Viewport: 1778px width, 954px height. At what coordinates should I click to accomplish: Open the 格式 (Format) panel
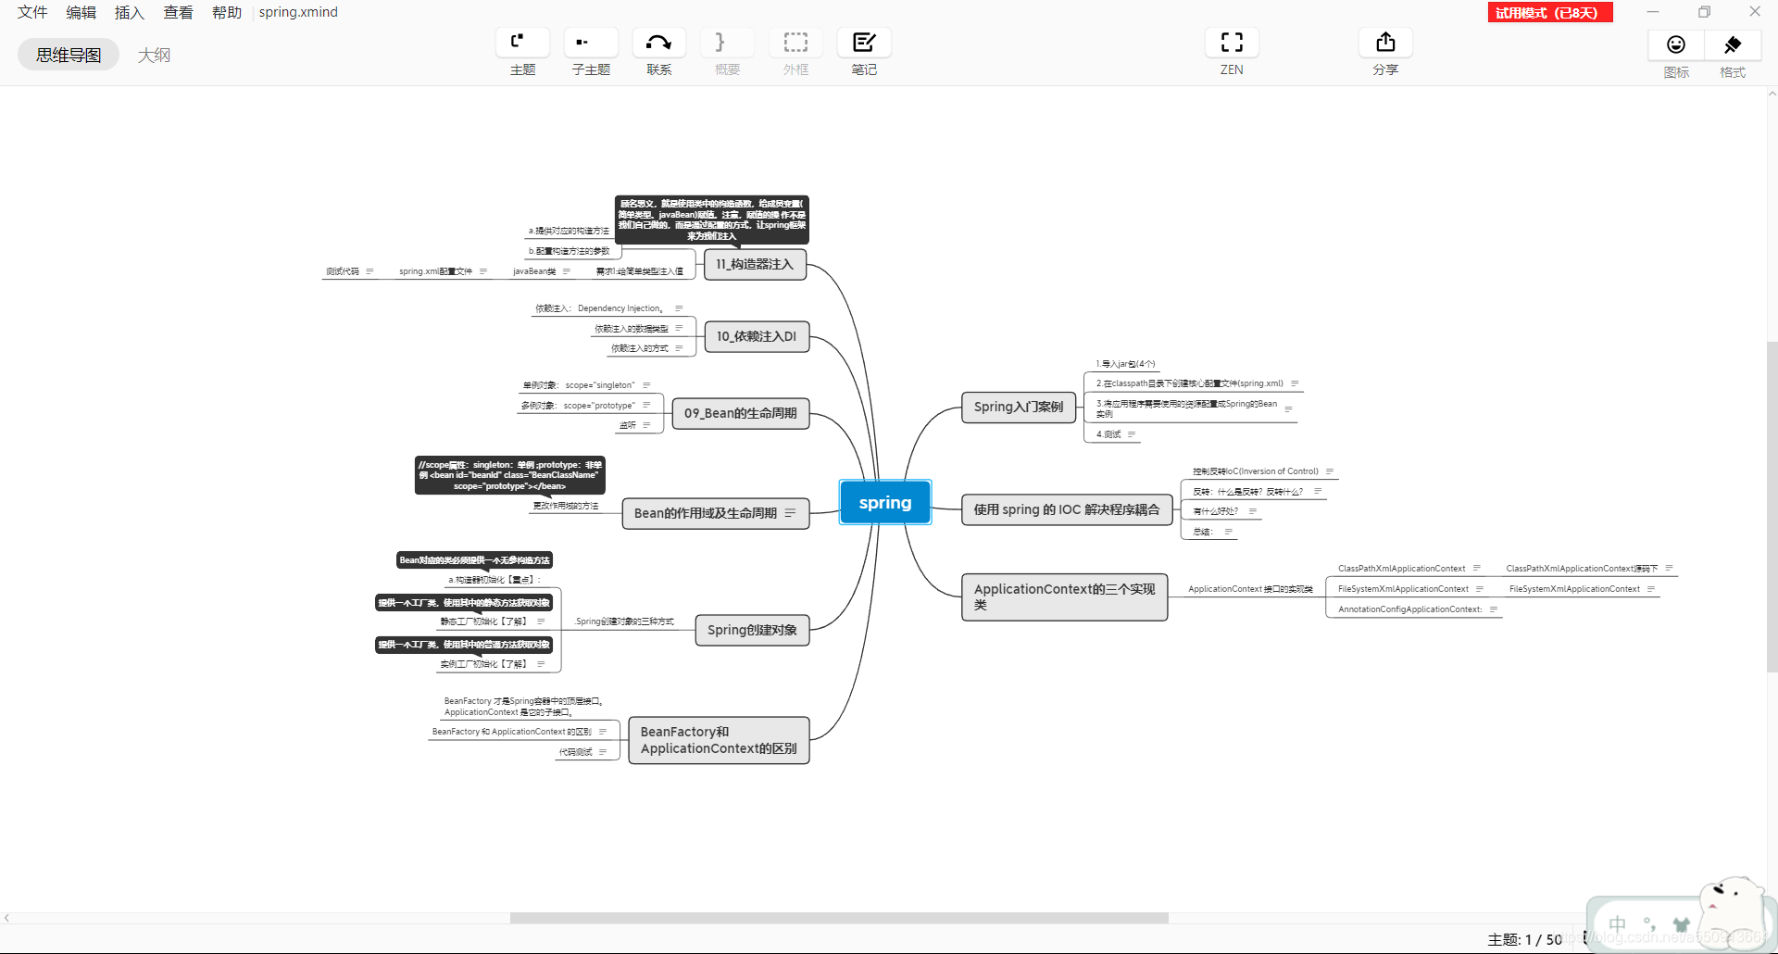tap(1733, 44)
